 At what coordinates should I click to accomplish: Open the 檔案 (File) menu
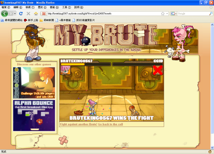tap(6, 7)
